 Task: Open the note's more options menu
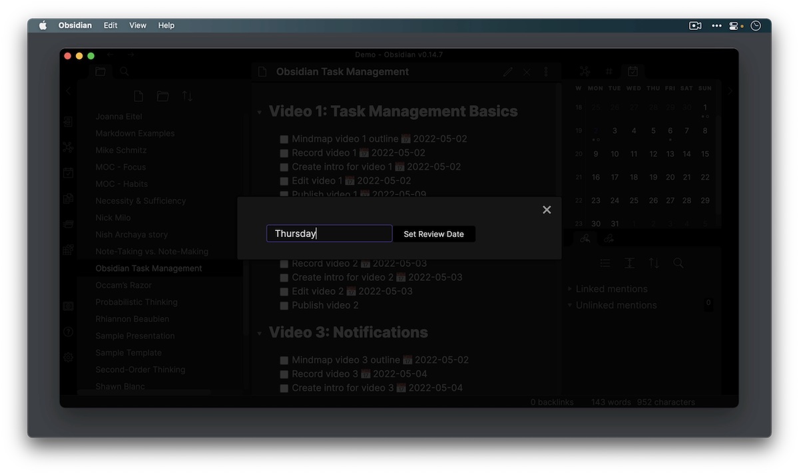[x=546, y=72]
